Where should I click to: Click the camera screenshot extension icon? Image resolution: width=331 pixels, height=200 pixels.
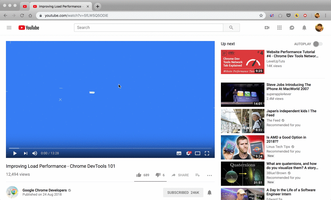tap(280, 15)
